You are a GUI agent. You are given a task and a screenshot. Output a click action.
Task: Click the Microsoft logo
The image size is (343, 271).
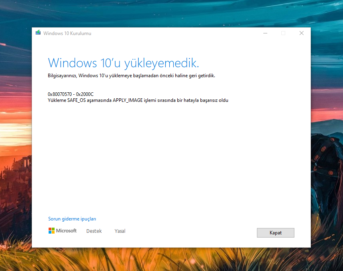click(x=62, y=230)
